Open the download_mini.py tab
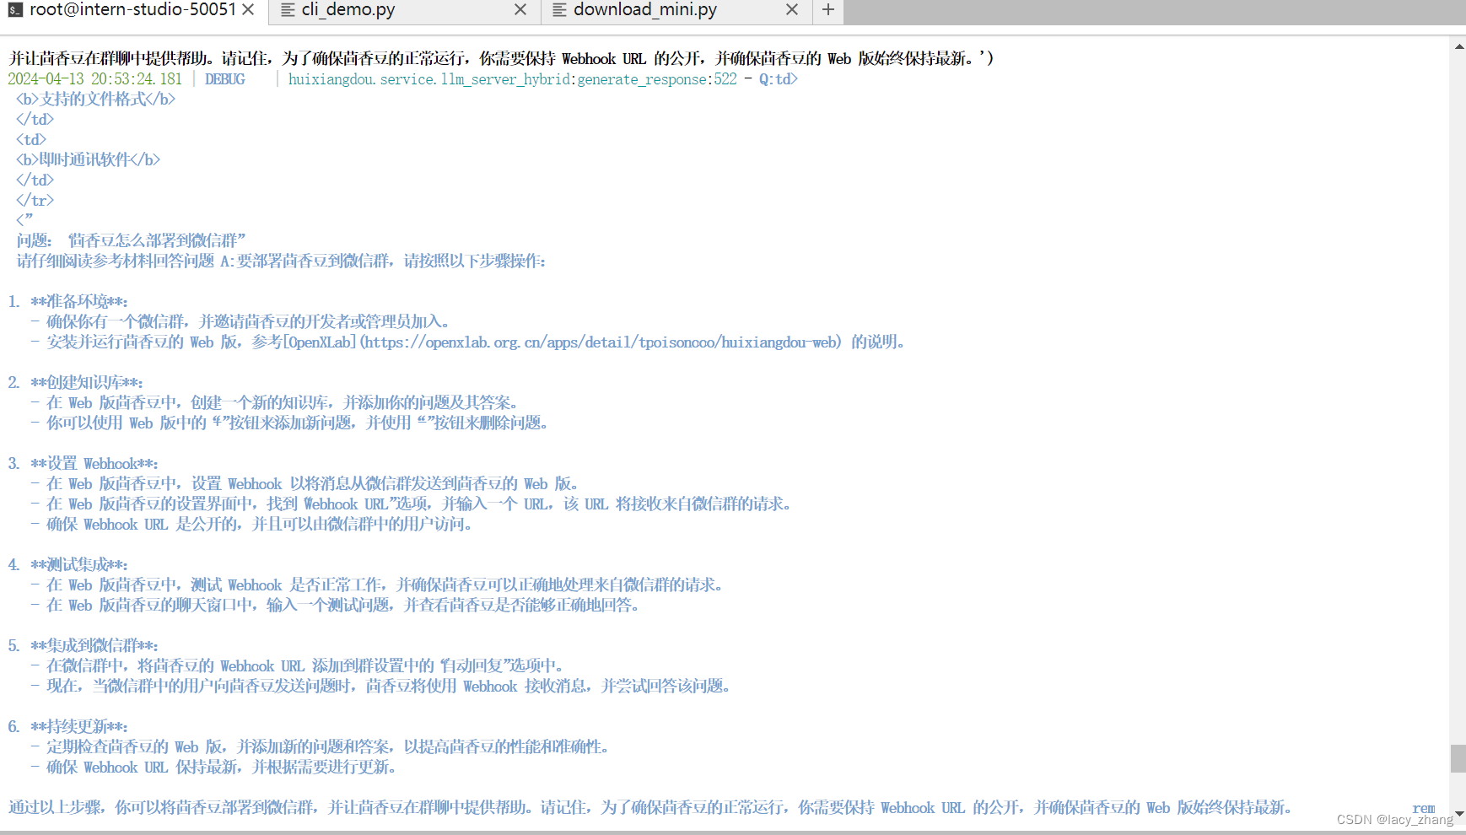 [x=644, y=10]
